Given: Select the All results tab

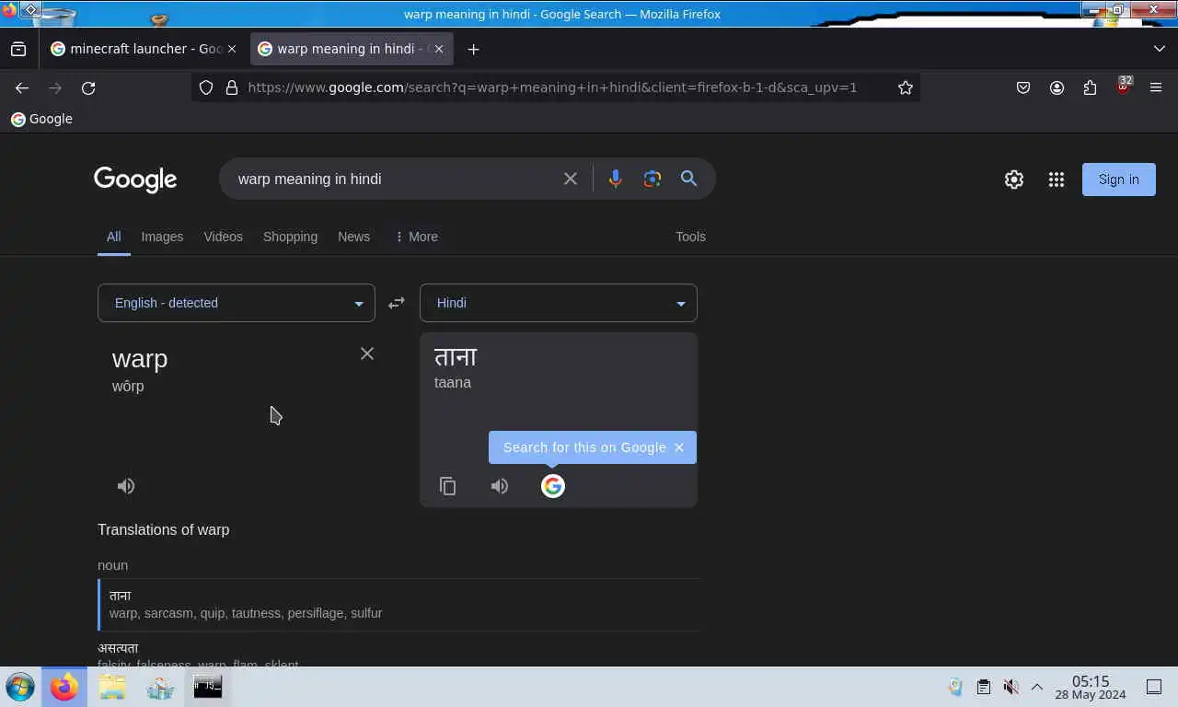Looking at the screenshot, I should pyautogui.click(x=113, y=237).
